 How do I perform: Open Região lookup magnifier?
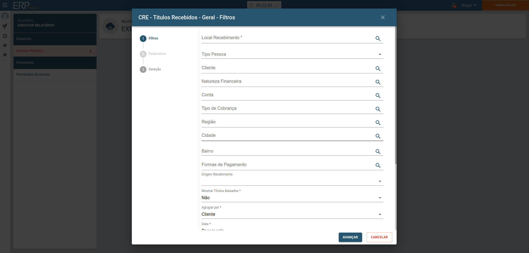(378, 123)
